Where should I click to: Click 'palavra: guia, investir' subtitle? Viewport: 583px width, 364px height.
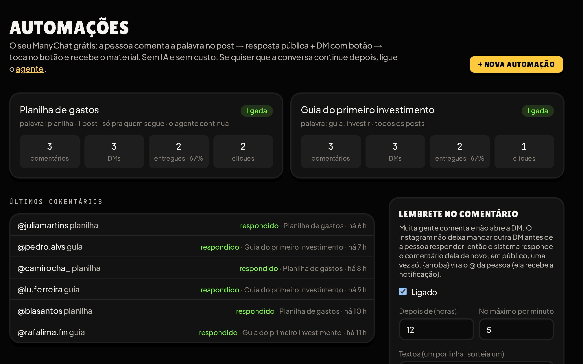335,124
